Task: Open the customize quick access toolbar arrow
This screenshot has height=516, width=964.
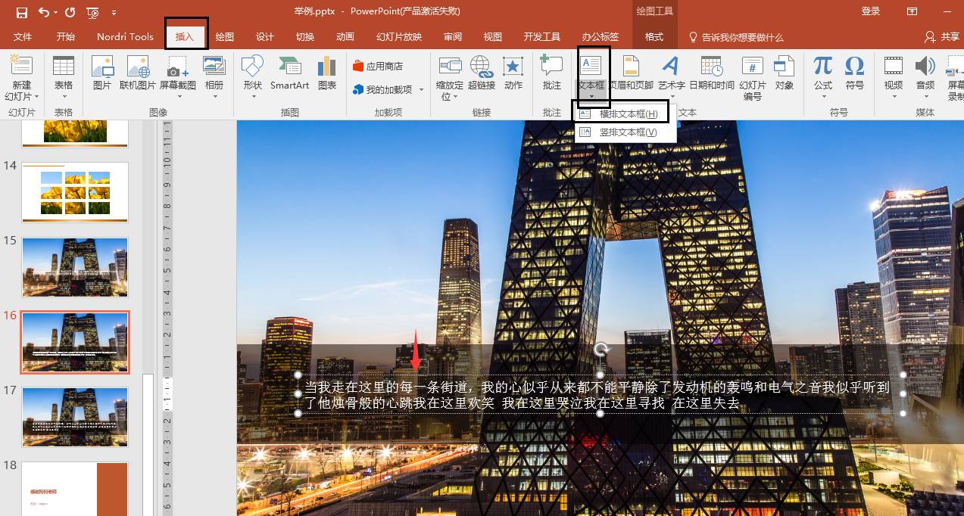Action: [x=114, y=13]
